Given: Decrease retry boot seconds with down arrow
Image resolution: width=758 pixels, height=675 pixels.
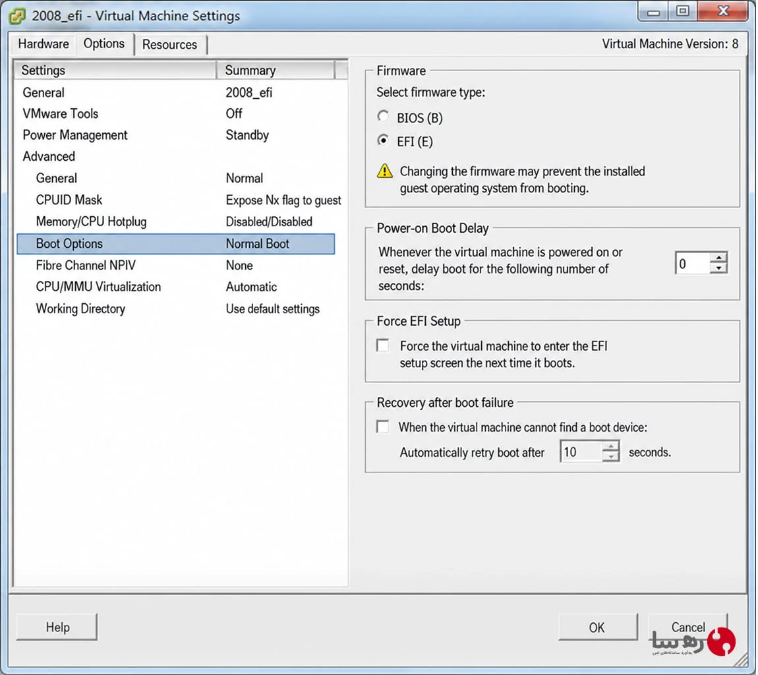Looking at the screenshot, I should tap(611, 457).
